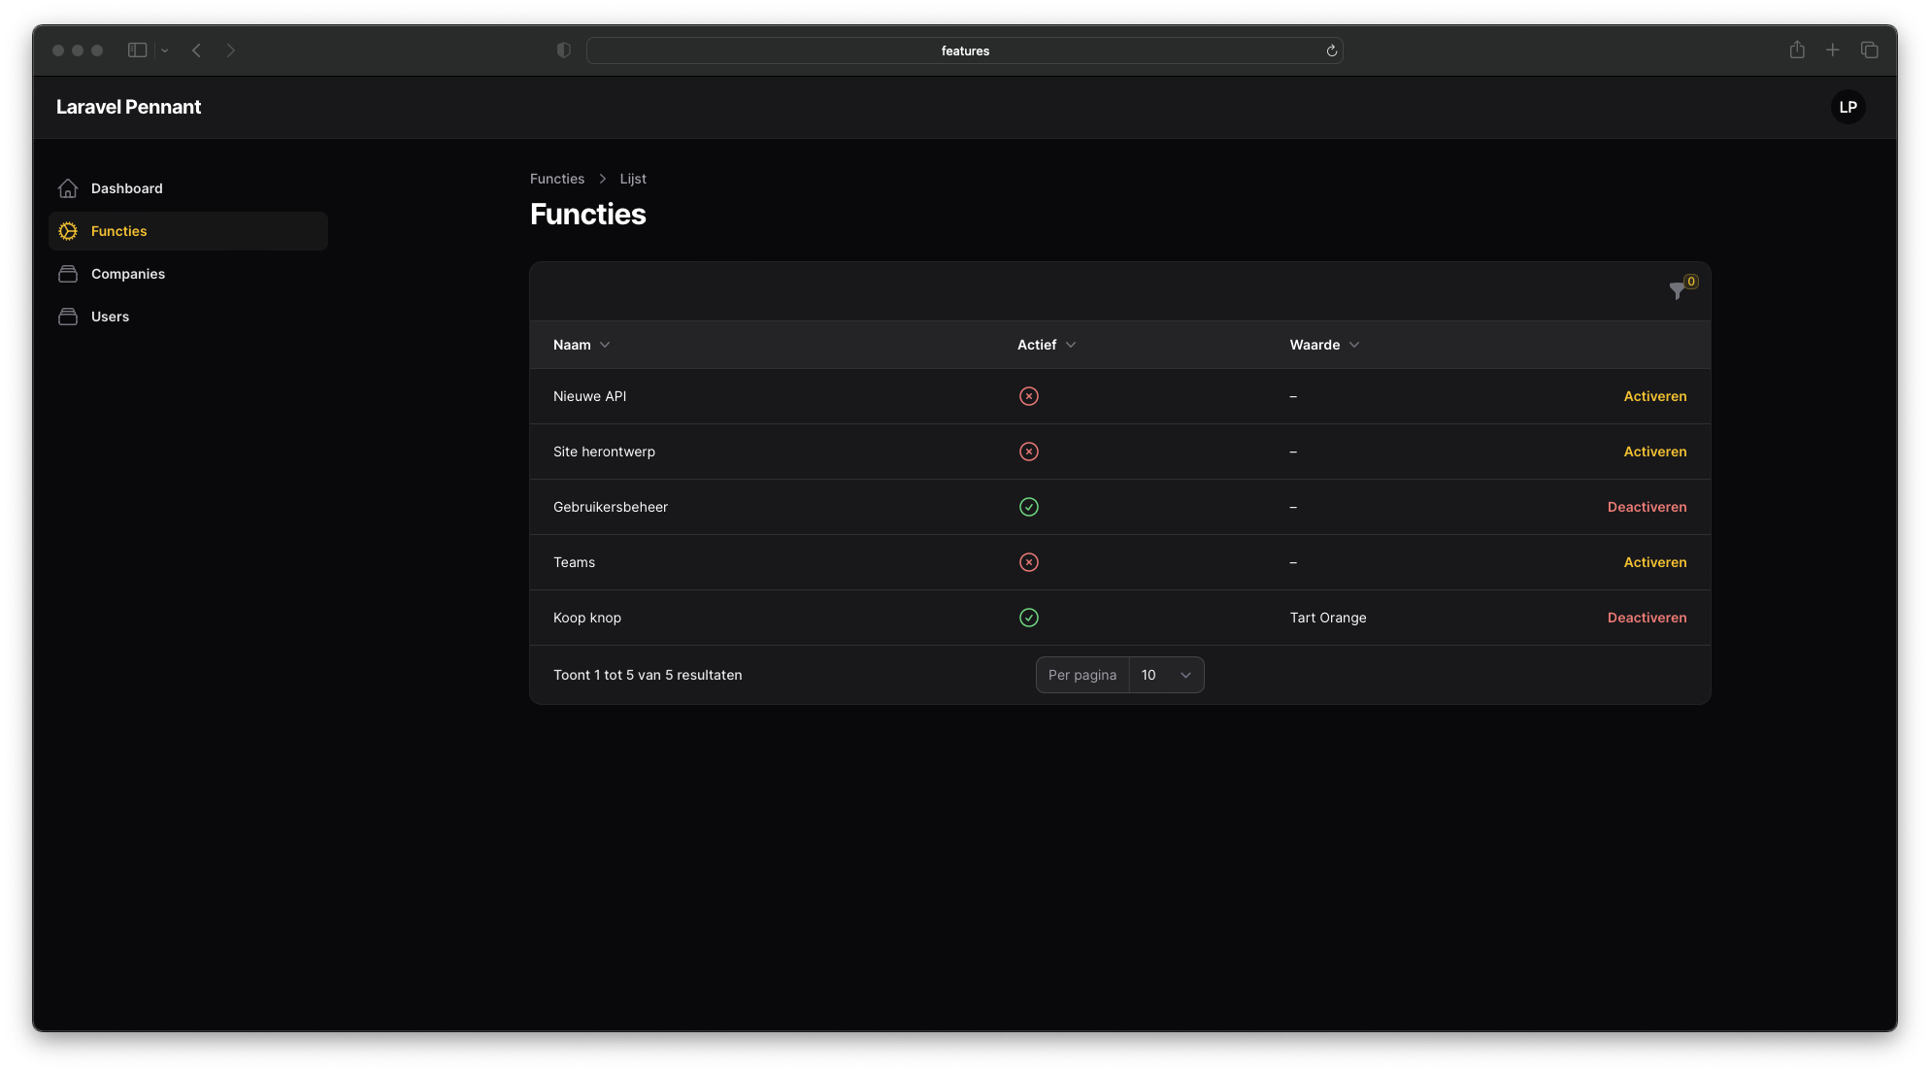The height and width of the screenshot is (1072, 1930).
Task: Click the Dashboard home icon in sidebar
Action: (x=68, y=188)
